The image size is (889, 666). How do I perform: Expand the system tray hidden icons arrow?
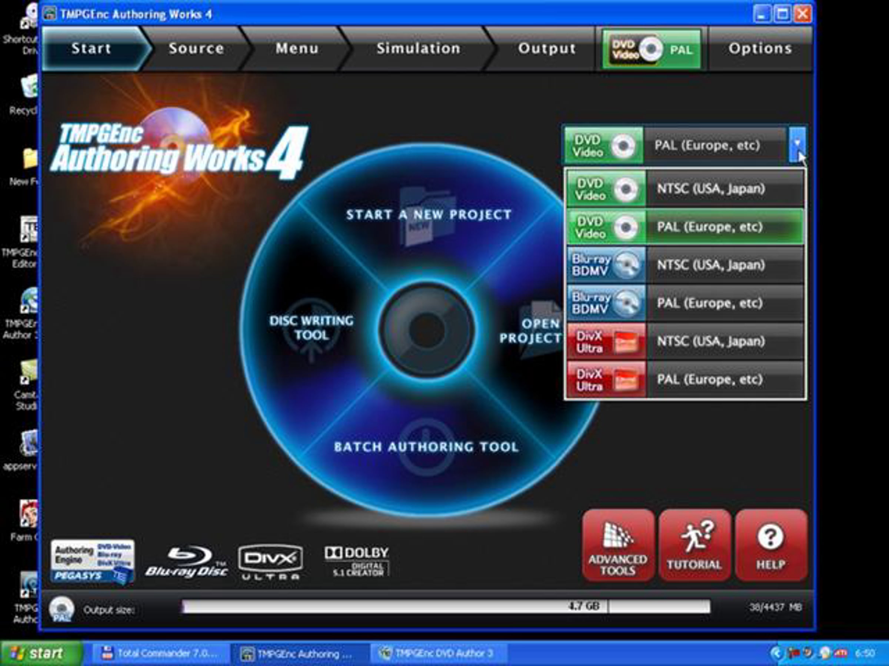click(776, 653)
